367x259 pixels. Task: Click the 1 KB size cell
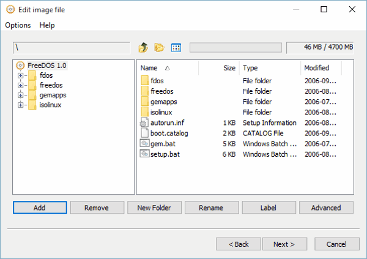[x=229, y=122]
